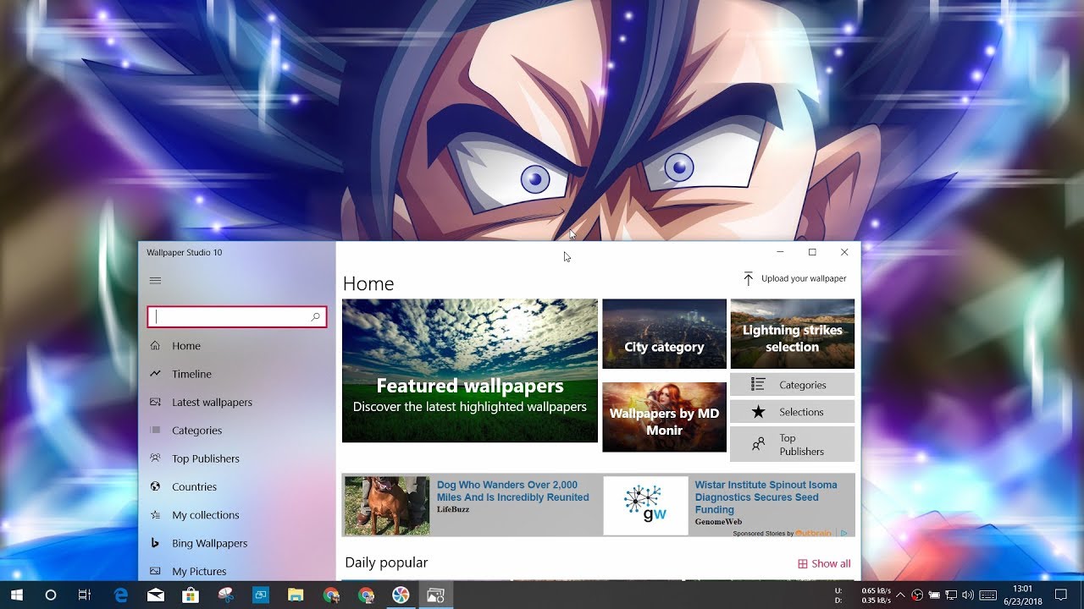Click the Upload your wallpaper icon
Screen dimensions: 1084x609
point(748,279)
